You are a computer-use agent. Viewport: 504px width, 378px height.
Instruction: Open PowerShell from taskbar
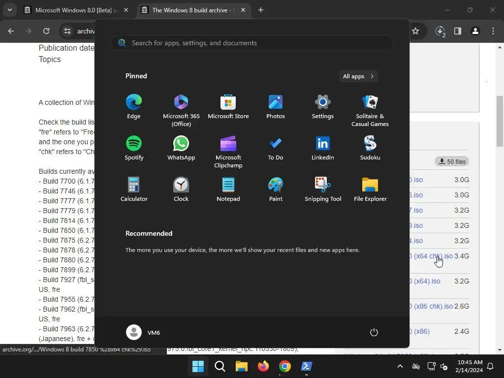(306, 366)
